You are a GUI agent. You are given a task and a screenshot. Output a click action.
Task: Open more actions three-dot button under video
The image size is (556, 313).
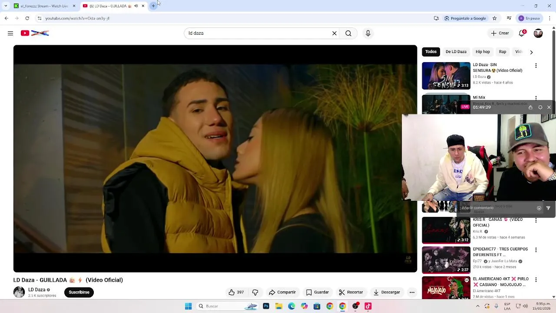point(412,292)
